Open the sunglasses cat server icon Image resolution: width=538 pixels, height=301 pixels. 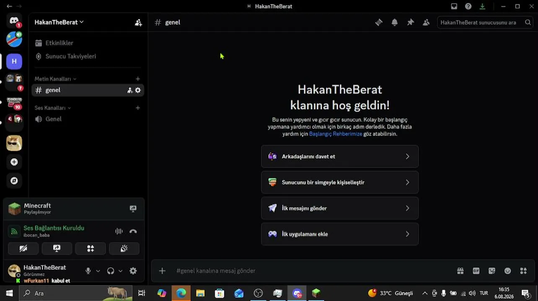(x=14, y=143)
